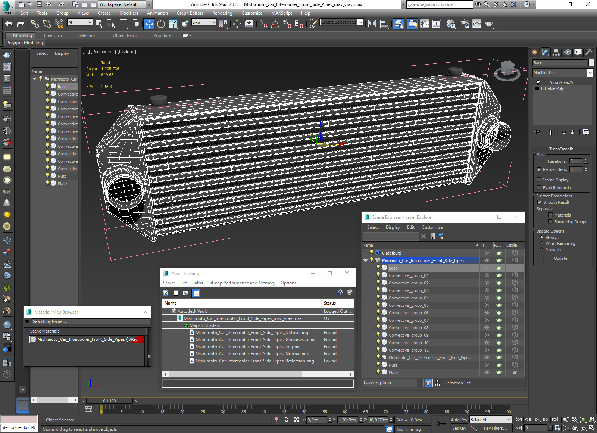Screen dimensions: 597x433
Task: Click the Mirror tool icon
Action: pos(372,24)
